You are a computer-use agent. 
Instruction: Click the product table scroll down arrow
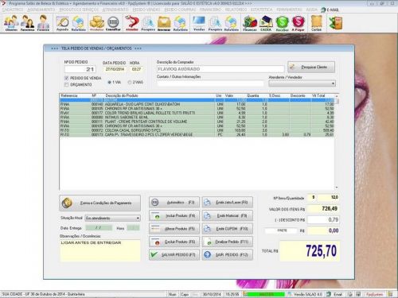click(337, 188)
